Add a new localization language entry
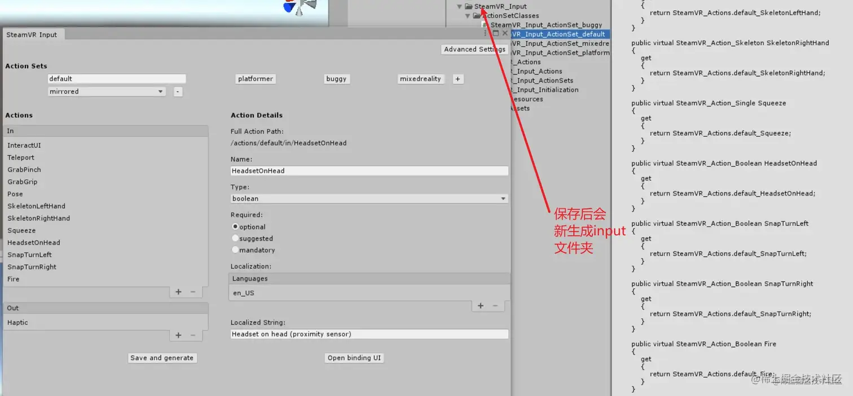 click(481, 306)
